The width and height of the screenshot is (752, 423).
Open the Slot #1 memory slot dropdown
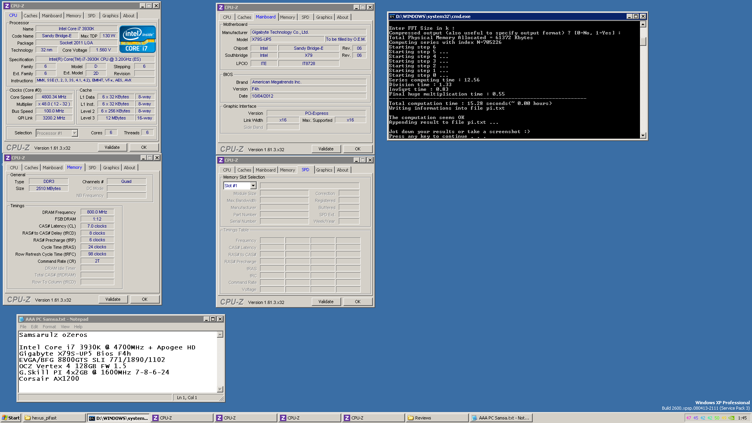tap(253, 186)
